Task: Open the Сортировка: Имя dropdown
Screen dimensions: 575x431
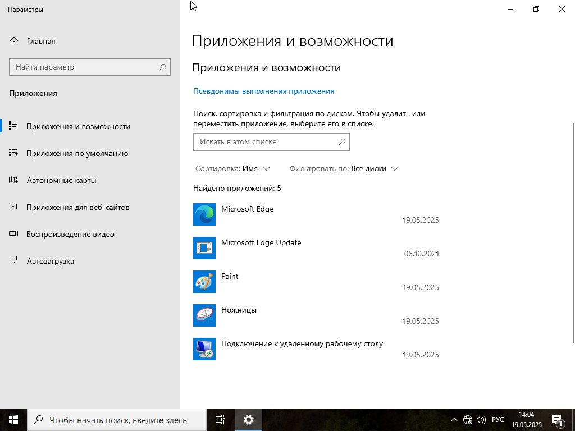Action: pos(232,169)
